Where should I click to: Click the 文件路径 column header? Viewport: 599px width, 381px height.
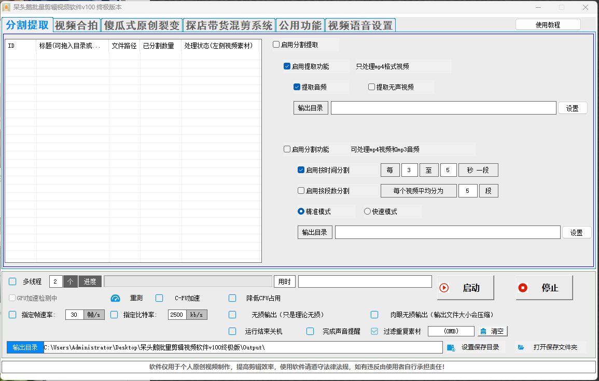[x=124, y=46]
